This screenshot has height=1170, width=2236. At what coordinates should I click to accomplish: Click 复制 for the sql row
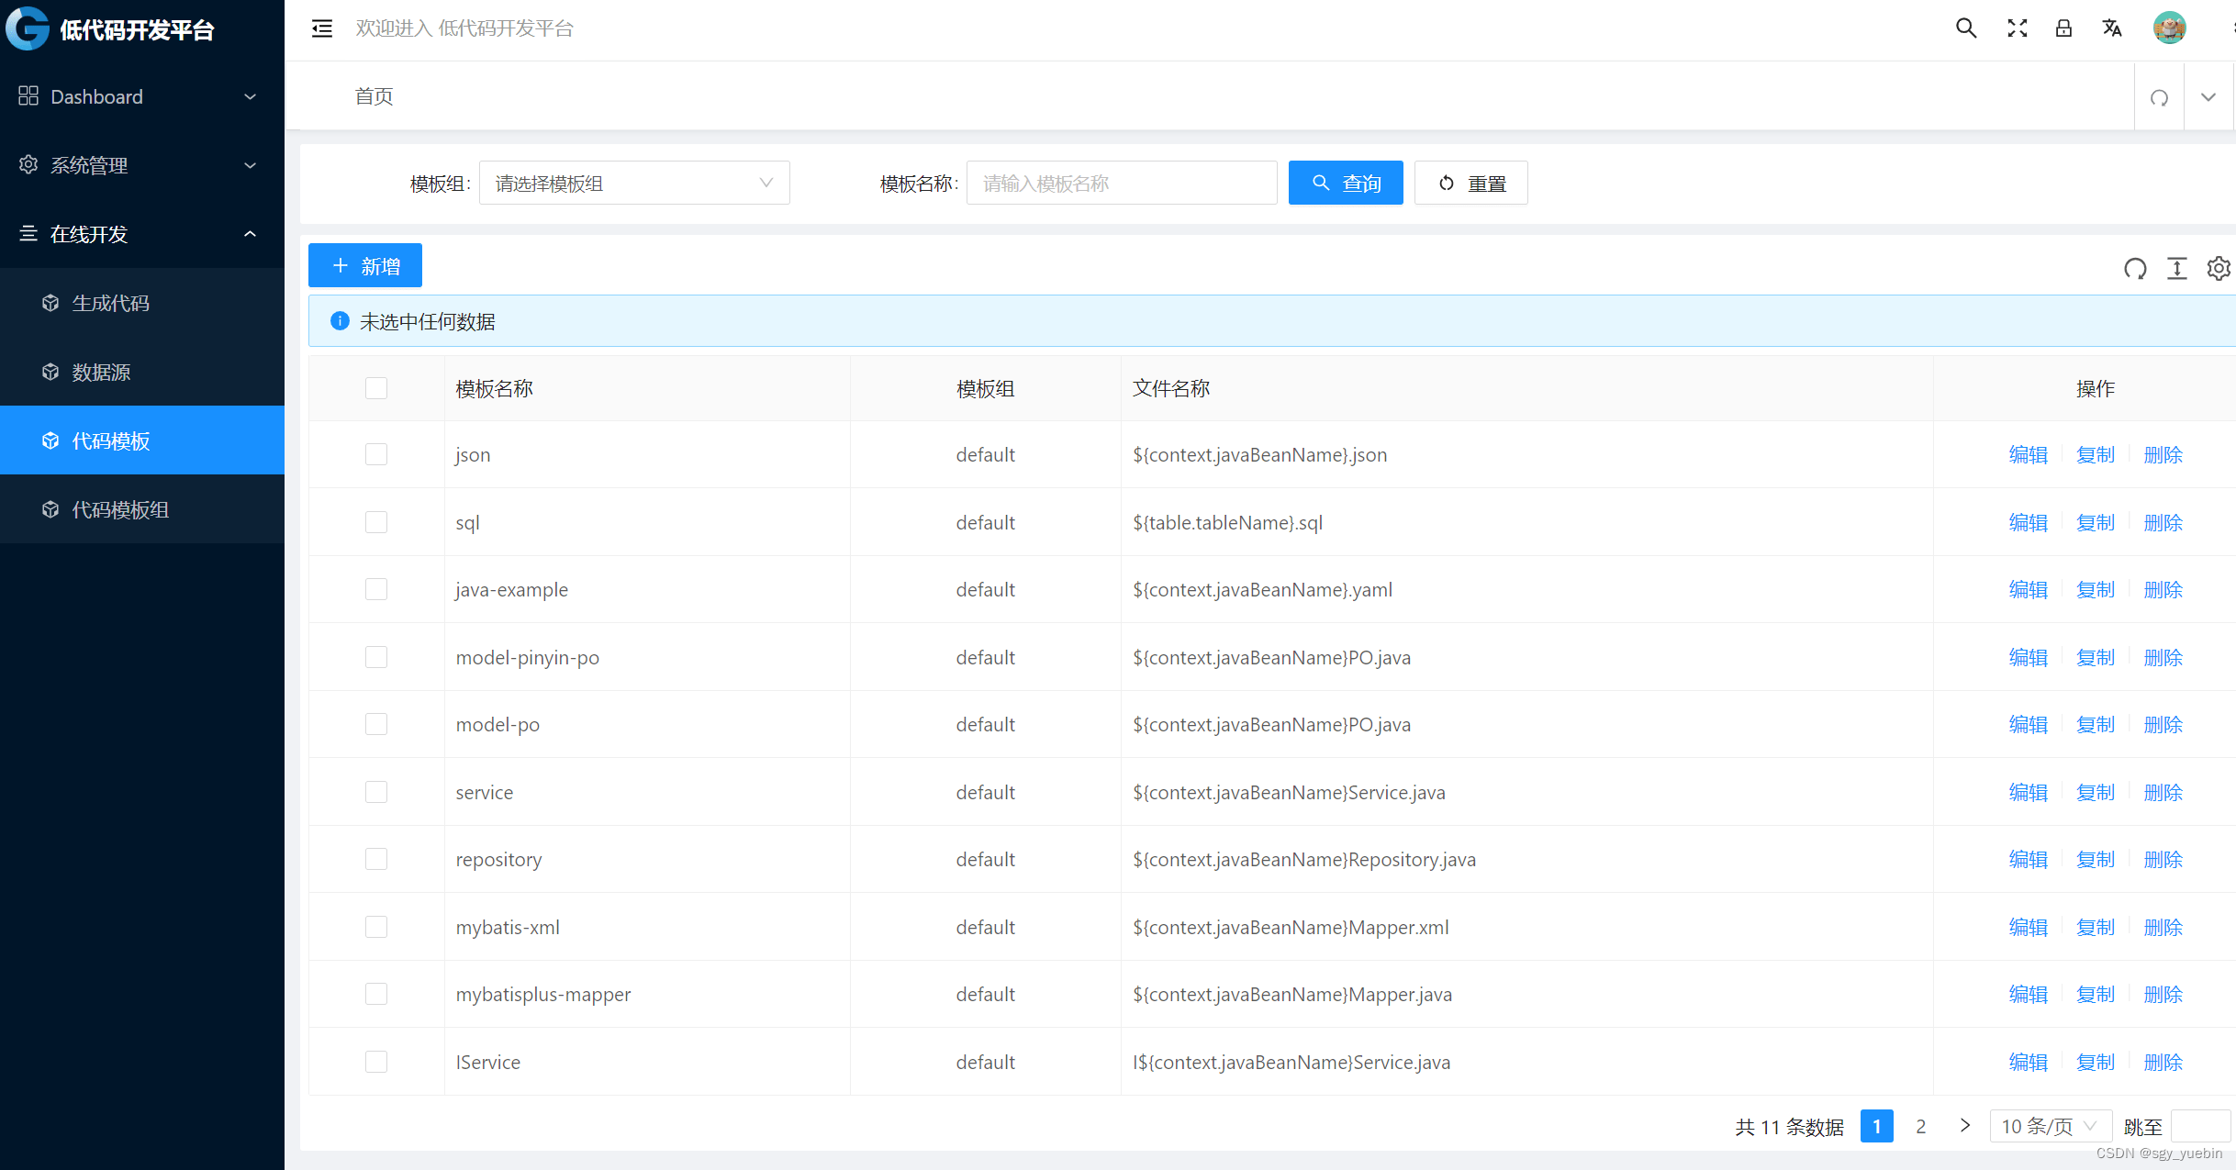click(2096, 522)
